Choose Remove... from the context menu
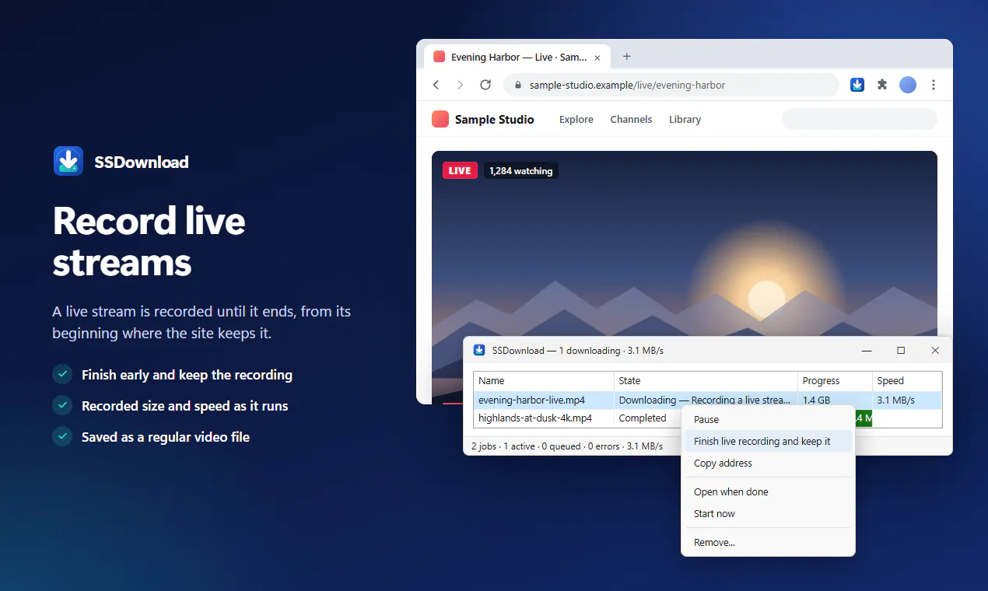 pyautogui.click(x=768, y=542)
